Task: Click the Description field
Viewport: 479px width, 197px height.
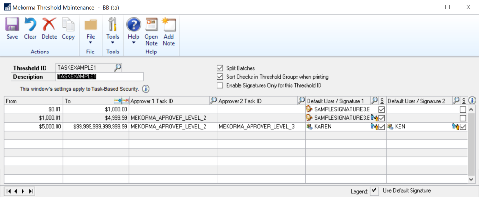Action: coord(100,77)
